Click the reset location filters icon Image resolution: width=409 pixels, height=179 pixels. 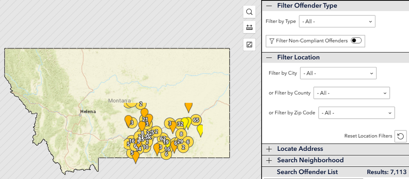click(x=401, y=136)
